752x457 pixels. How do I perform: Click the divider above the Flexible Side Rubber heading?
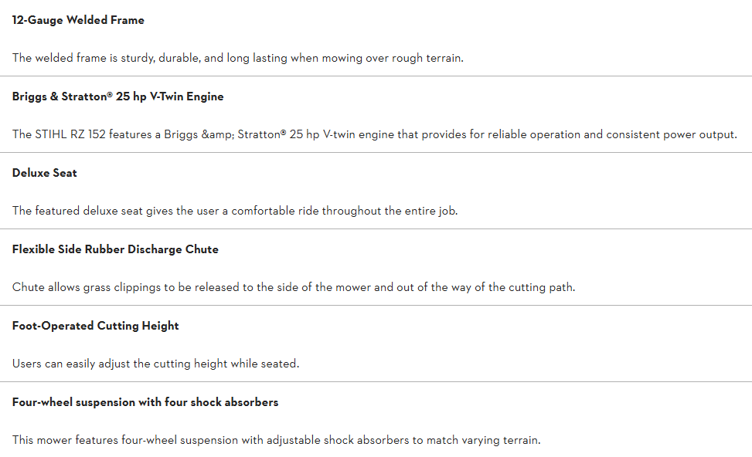(x=376, y=229)
